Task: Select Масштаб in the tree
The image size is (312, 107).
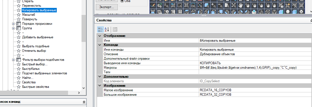Action: (x=29, y=15)
